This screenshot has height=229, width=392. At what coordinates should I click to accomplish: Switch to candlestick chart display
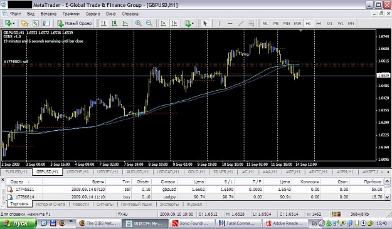coord(114,23)
